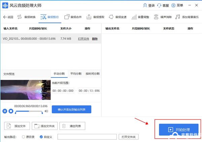Switch to the 手动分割 tab
Screen dimensions: 202x142
(59, 74)
